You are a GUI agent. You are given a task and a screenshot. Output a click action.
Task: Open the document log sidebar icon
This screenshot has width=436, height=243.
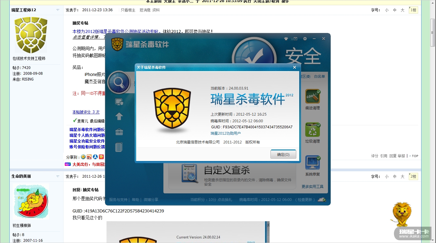click(119, 147)
